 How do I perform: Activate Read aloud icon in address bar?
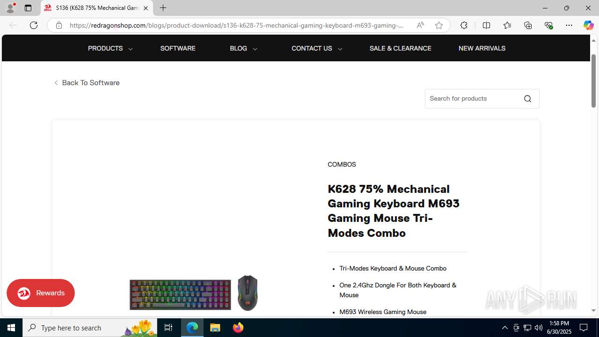pos(420,25)
